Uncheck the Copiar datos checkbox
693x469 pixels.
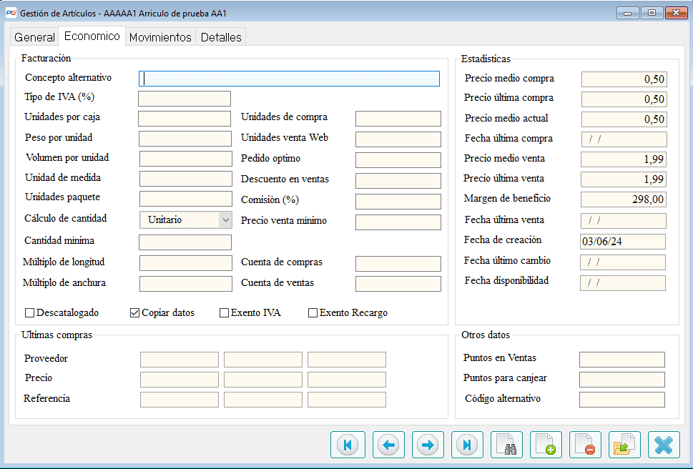pyautogui.click(x=134, y=312)
